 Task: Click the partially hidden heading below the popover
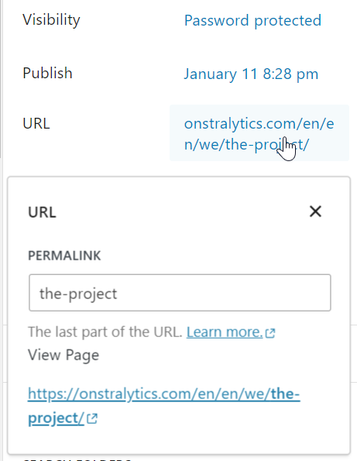(x=77, y=459)
